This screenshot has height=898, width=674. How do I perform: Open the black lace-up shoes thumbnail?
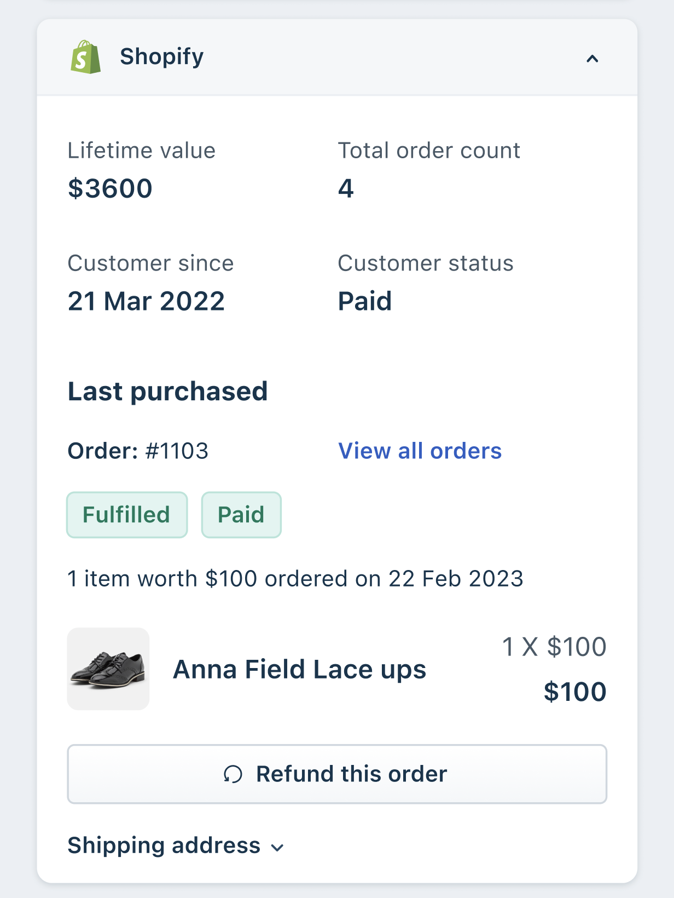click(x=108, y=669)
